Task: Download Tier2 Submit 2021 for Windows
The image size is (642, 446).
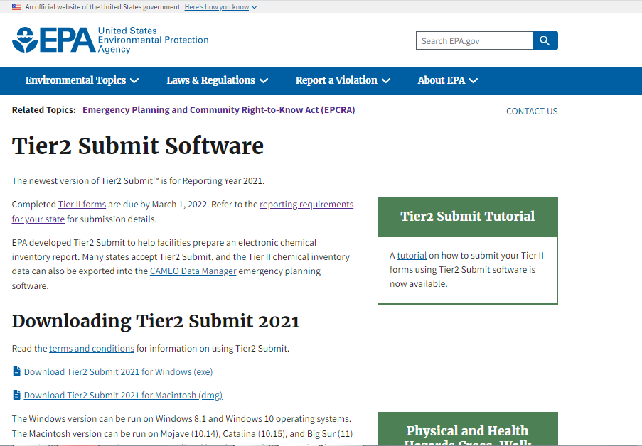Action: [118, 371]
